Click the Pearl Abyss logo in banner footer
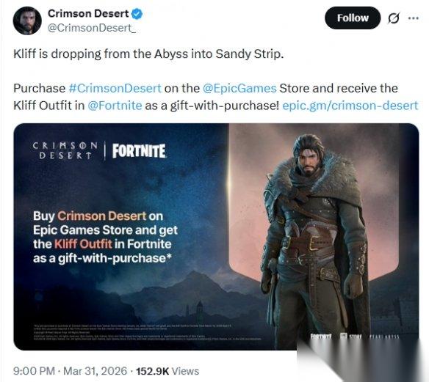The width and height of the screenshot is (429, 382). click(x=384, y=337)
